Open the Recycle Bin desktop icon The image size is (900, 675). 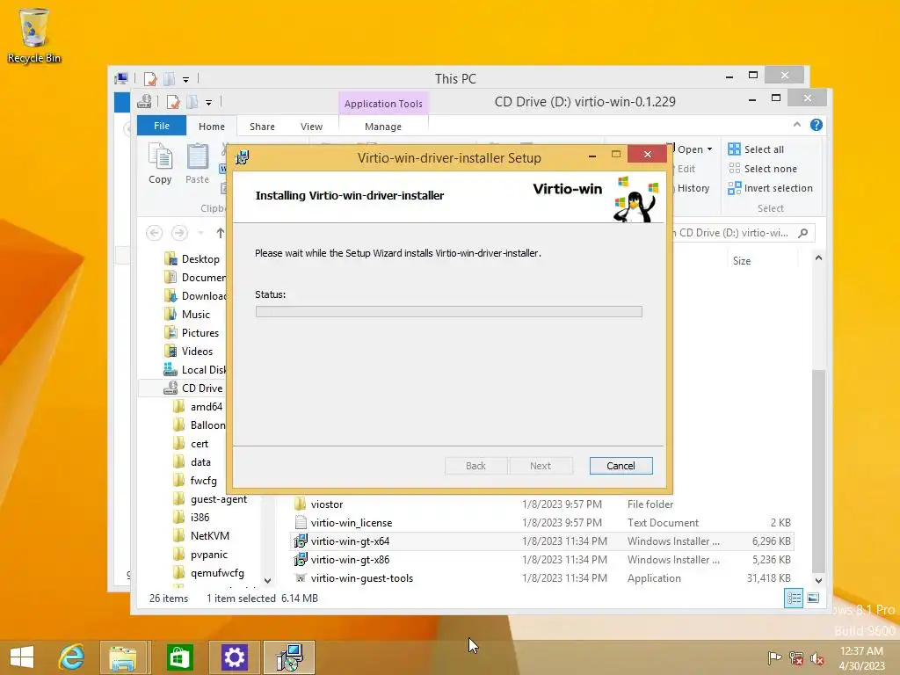coord(34,35)
